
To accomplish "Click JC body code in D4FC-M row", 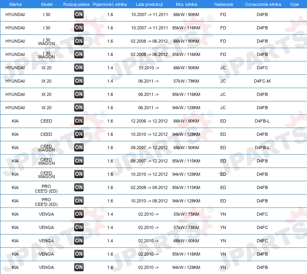I will (223, 81).
